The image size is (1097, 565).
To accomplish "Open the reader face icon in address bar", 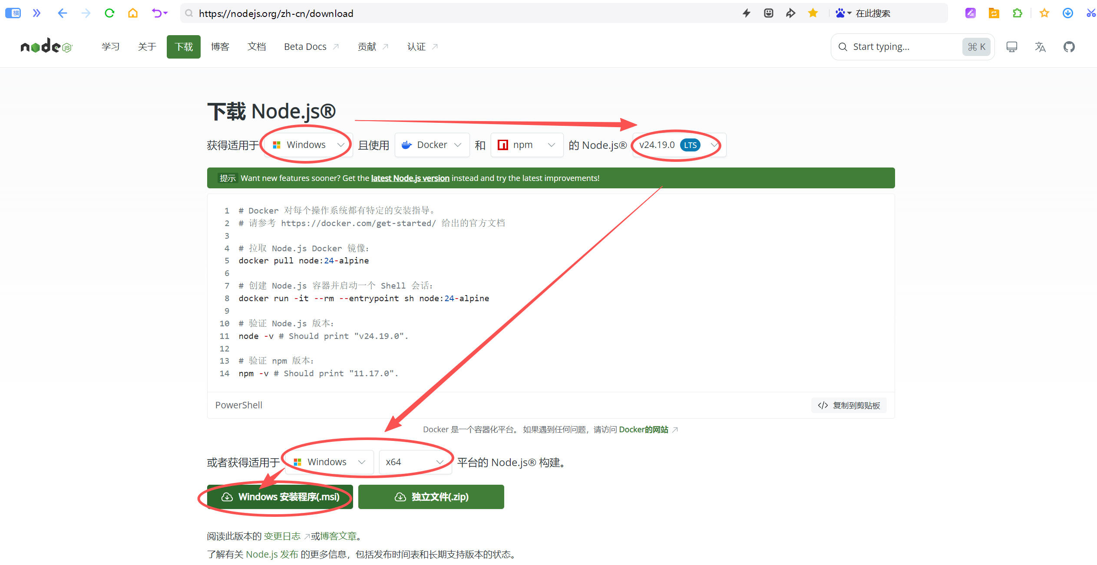I will coord(768,13).
